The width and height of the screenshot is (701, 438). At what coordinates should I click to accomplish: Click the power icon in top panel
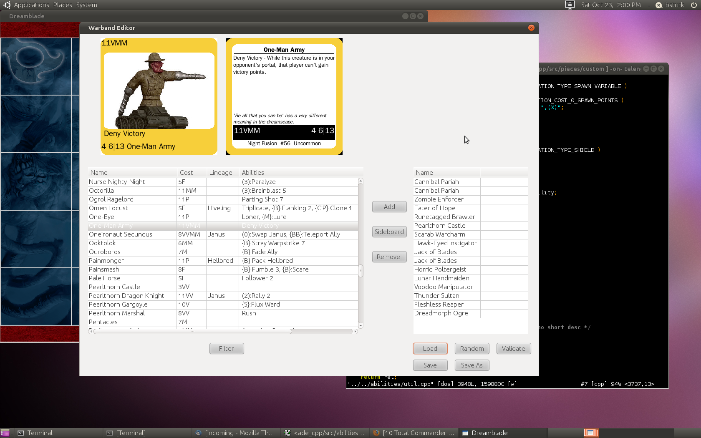pyautogui.click(x=693, y=5)
